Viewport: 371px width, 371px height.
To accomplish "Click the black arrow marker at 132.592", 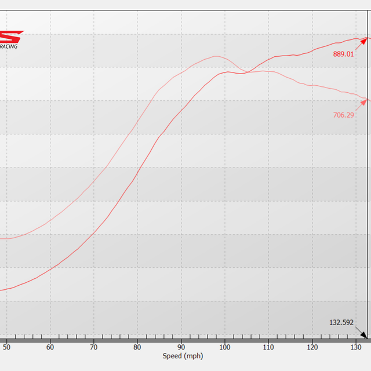I will pyautogui.click(x=363, y=335).
